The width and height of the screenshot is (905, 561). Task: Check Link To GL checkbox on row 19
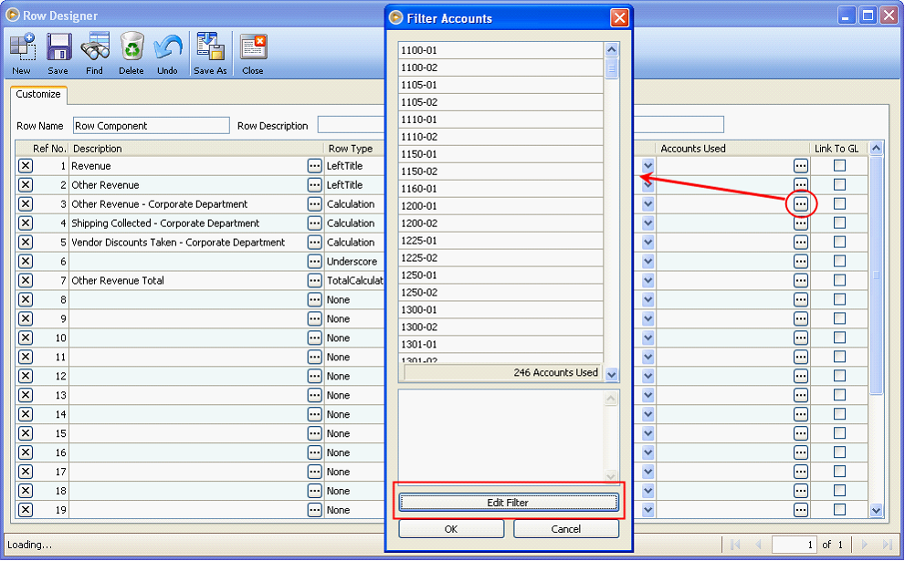pyautogui.click(x=840, y=509)
